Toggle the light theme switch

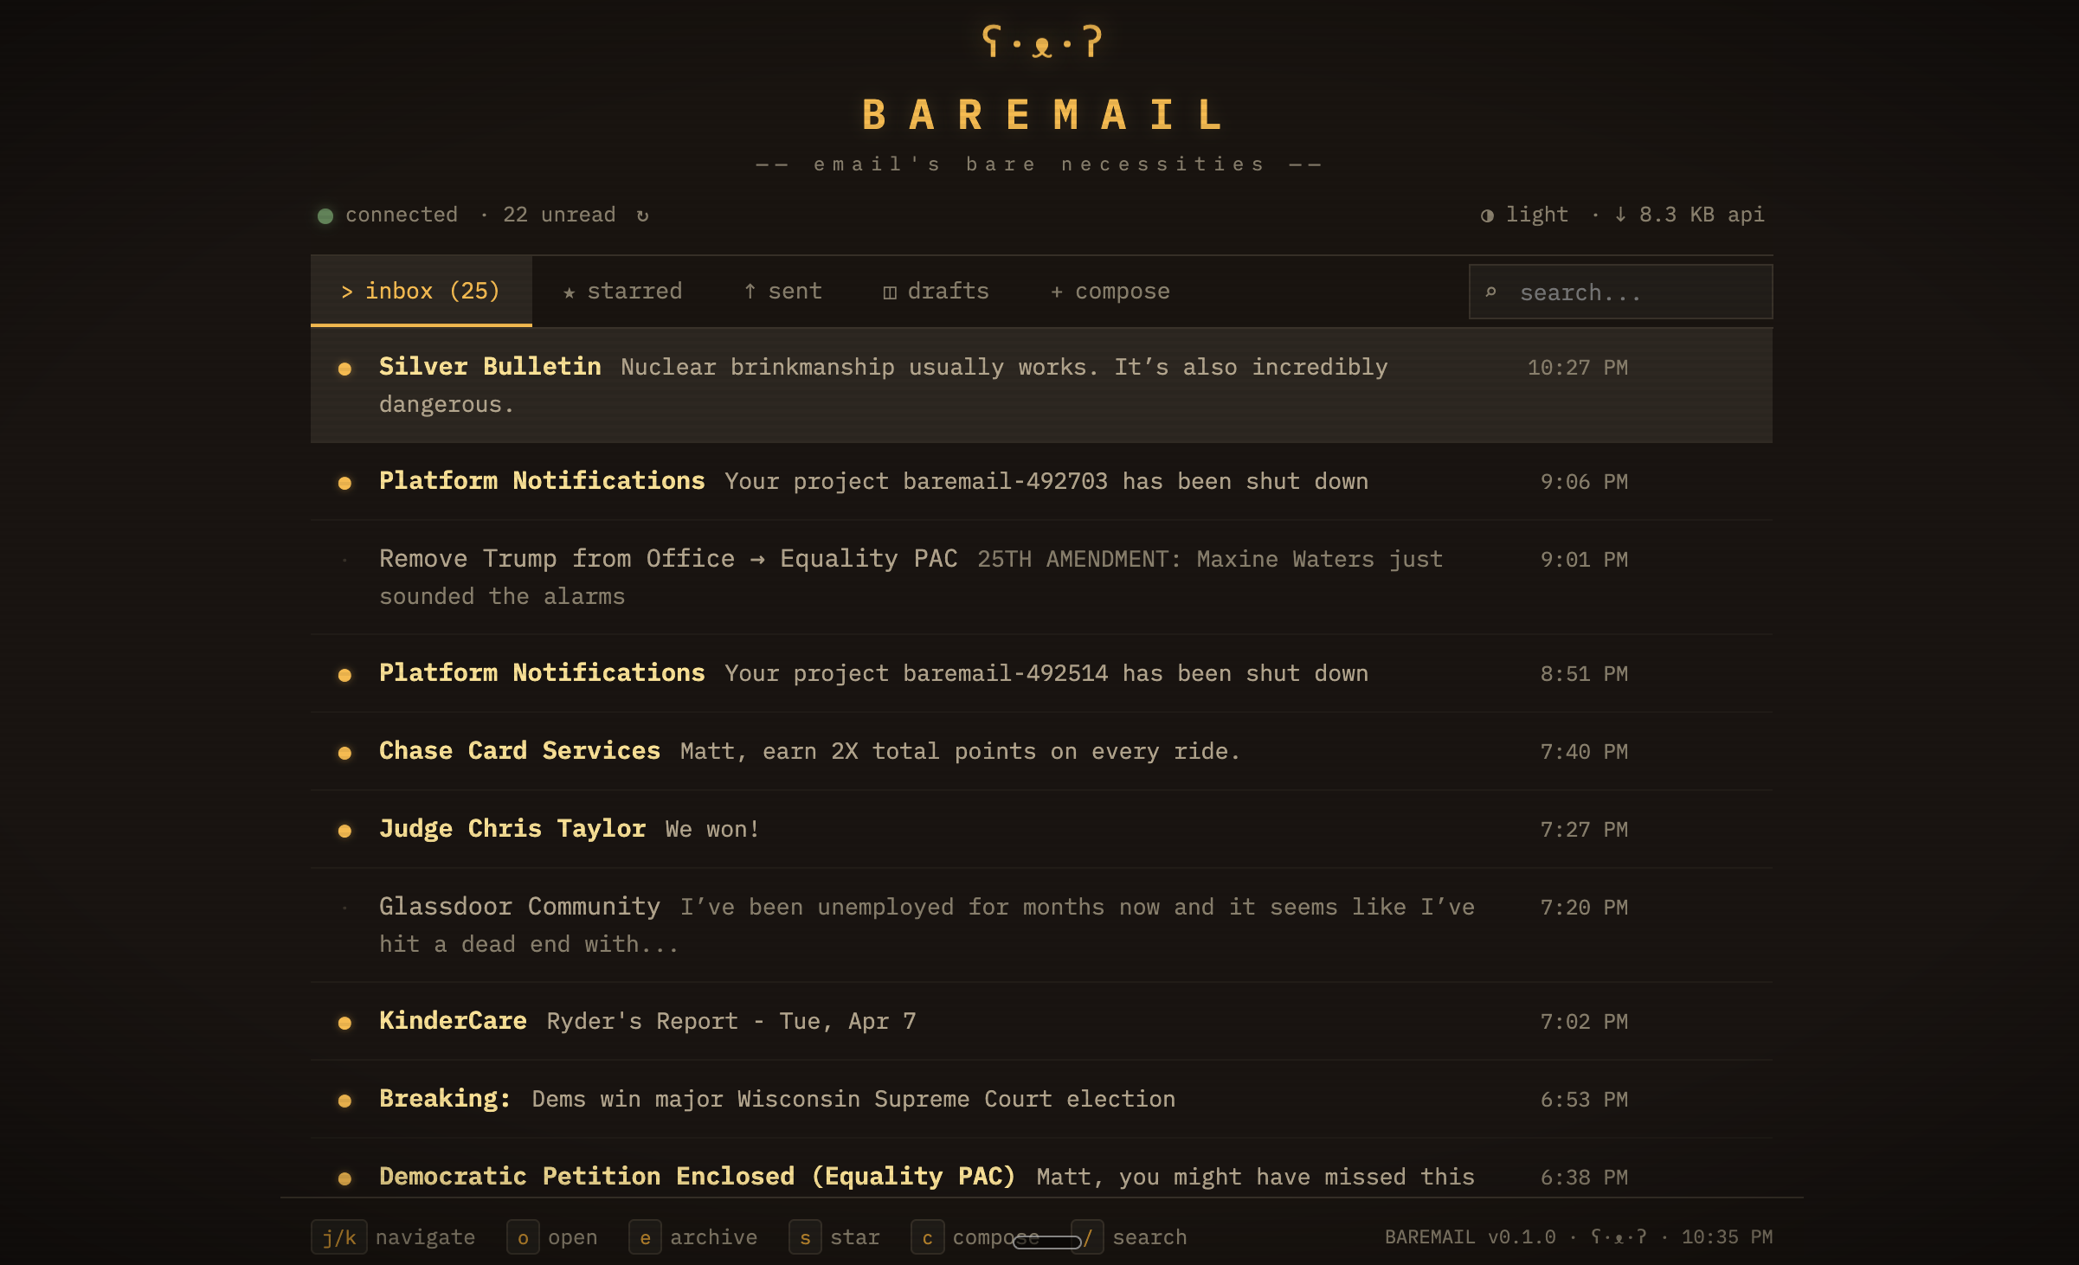(x=1524, y=215)
